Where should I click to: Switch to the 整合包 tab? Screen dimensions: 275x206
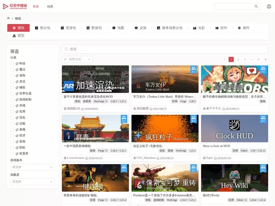click(x=43, y=28)
